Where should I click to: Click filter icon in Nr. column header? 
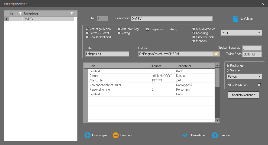(20, 14)
